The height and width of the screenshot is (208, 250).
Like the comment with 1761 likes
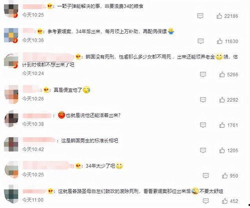click(x=222, y=125)
